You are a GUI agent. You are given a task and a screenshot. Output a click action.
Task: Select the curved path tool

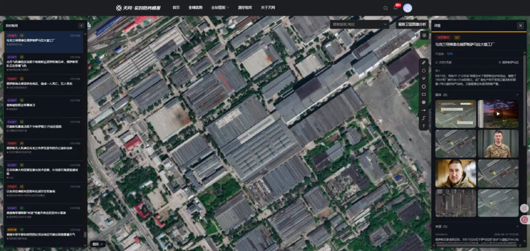(424, 118)
